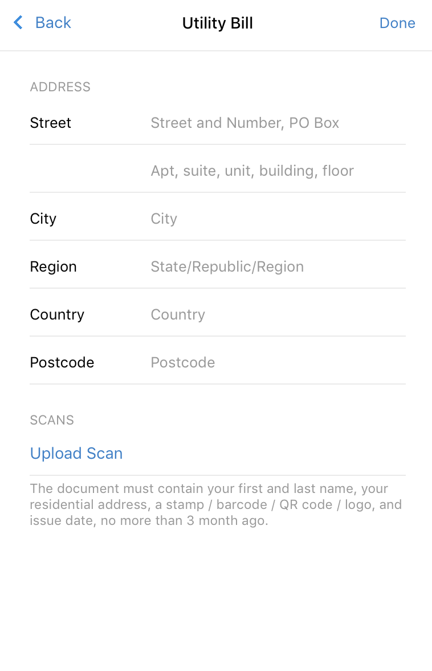
Task: Focus the State/Republic/Region input field
Action: pyautogui.click(x=278, y=266)
